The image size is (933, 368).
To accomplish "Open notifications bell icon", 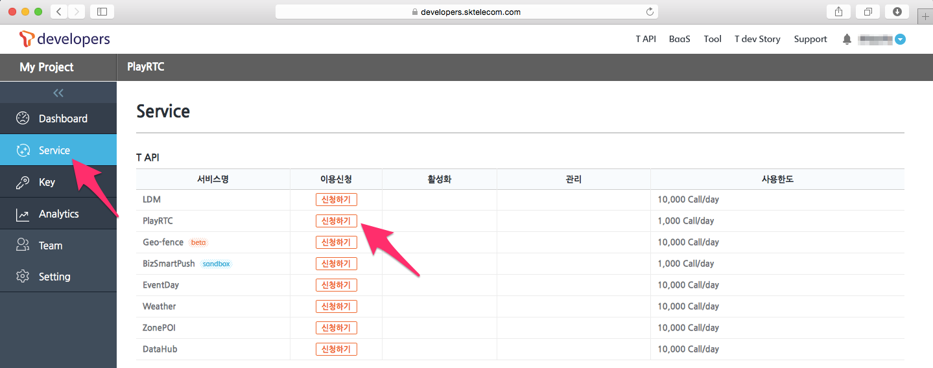I will [847, 40].
